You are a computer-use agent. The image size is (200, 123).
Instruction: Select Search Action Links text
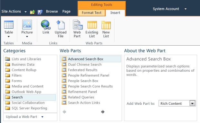pos(84,103)
